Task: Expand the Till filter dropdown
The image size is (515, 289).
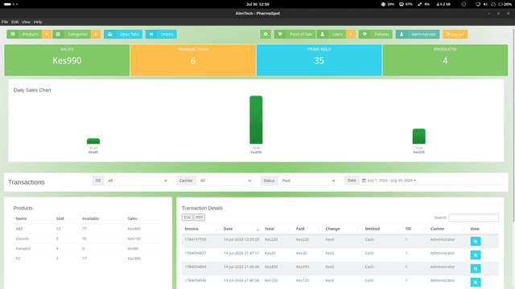Action: [x=136, y=181]
